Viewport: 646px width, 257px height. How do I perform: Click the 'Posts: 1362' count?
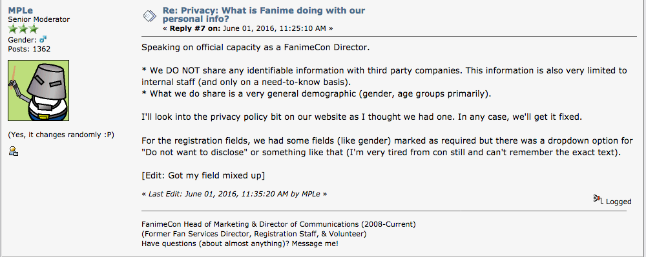pos(29,49)
